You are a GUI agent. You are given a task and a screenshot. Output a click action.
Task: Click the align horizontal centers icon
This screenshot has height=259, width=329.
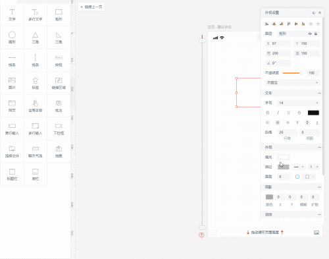click(x=274, y=24)
